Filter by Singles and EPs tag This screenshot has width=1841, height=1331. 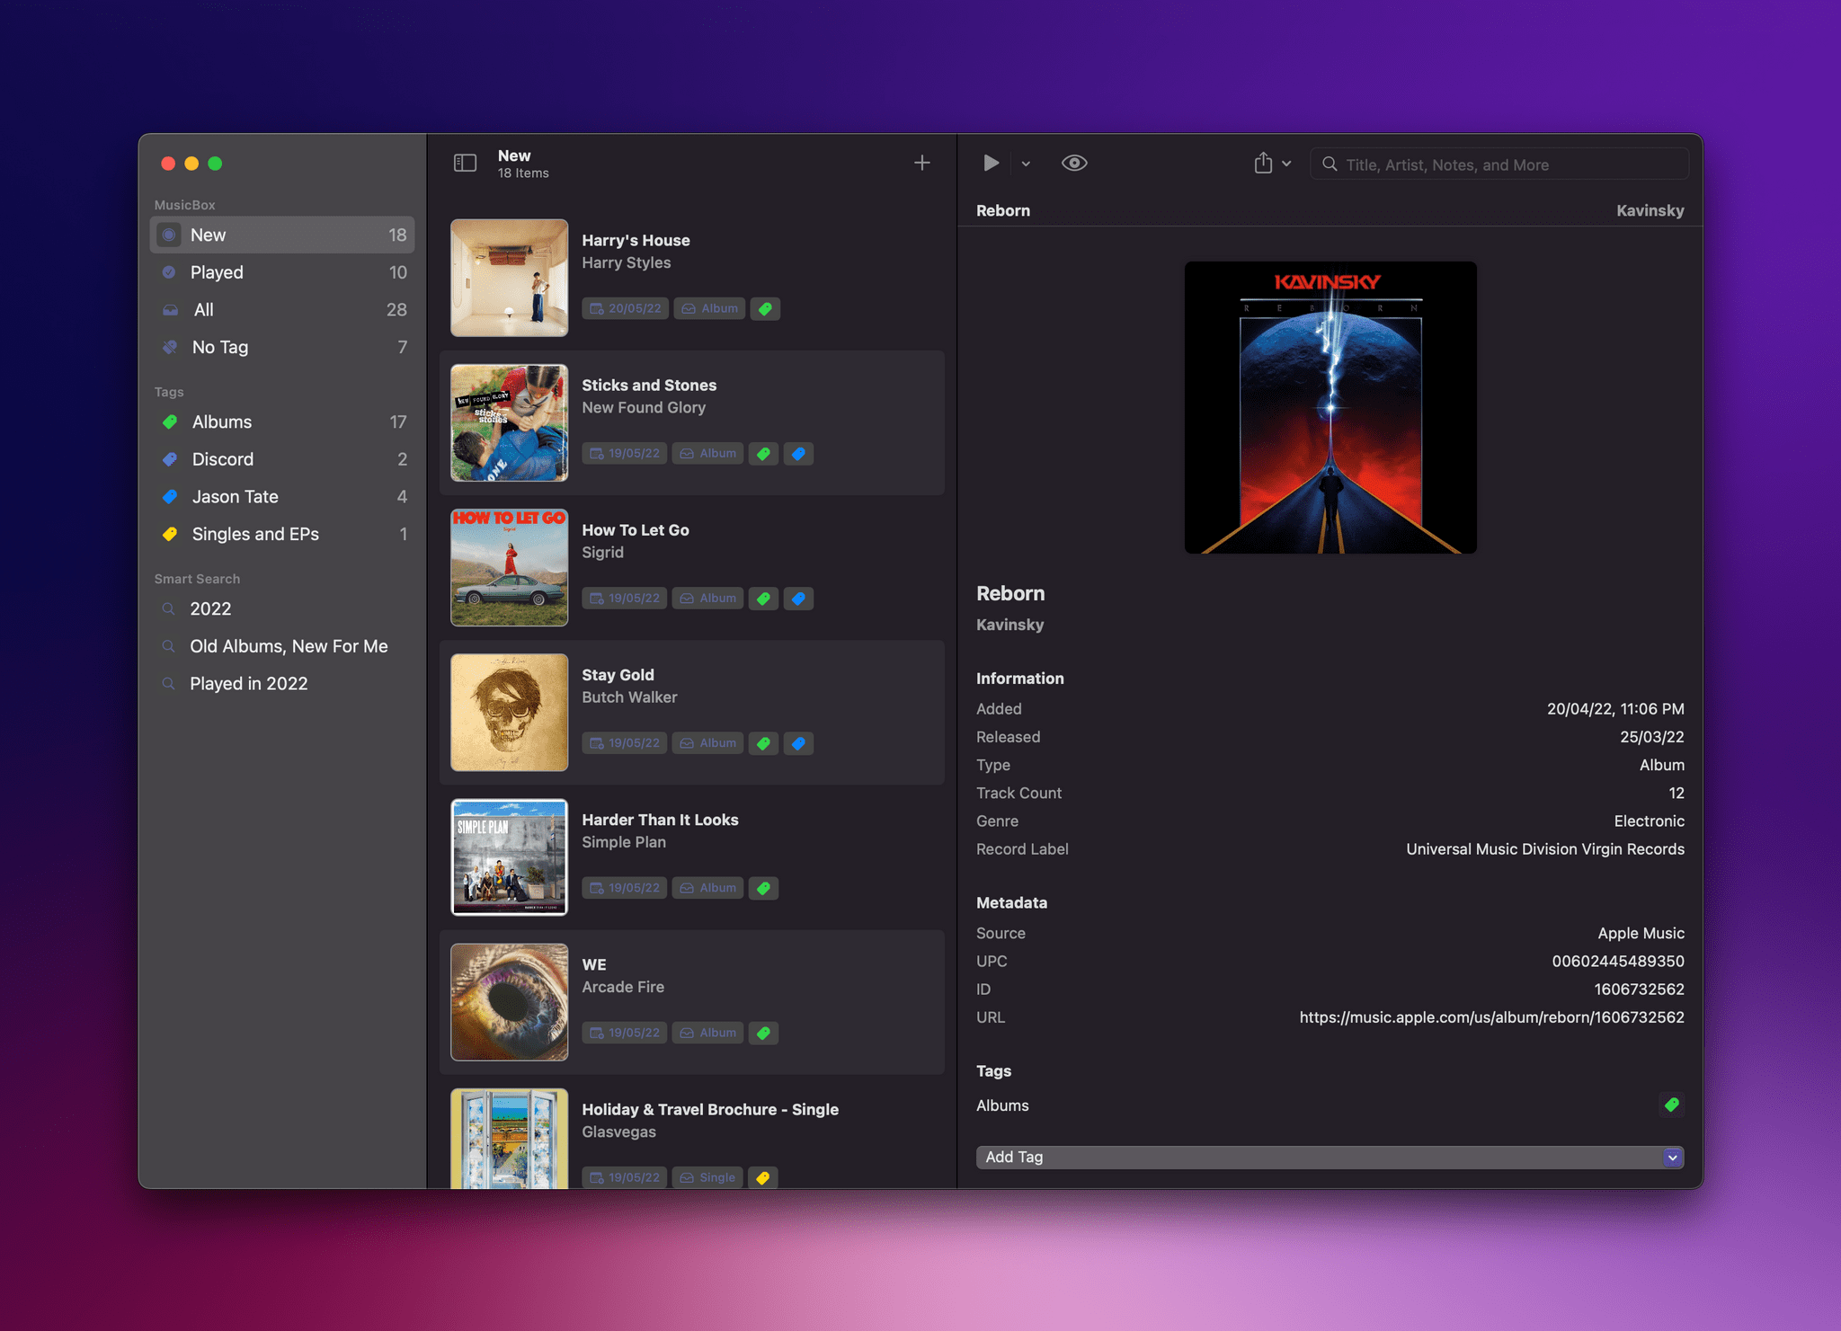point(282,534)
